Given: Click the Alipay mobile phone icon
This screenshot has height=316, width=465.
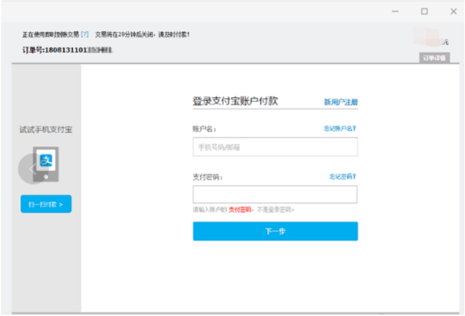Looking at the screenshot, I should [46, 163].
